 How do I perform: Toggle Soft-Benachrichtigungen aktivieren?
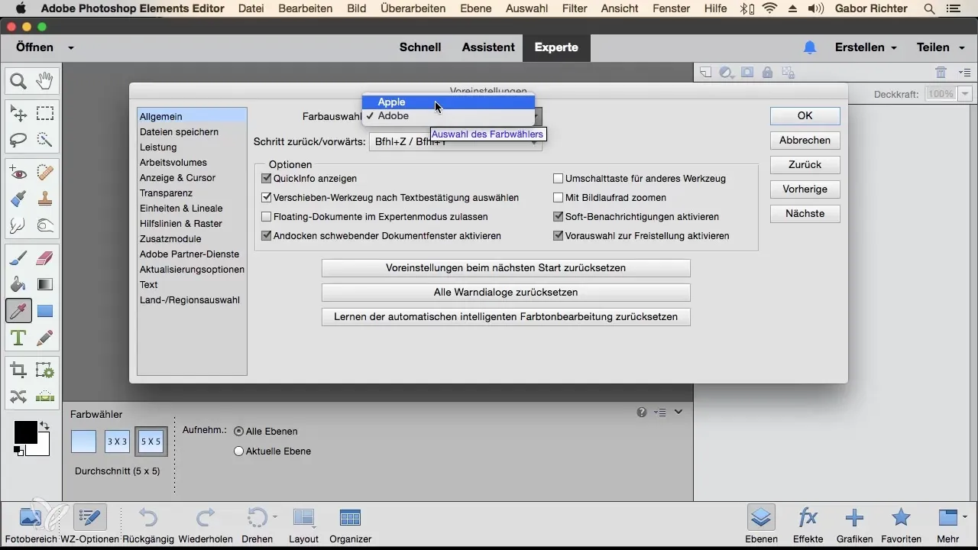559,217
